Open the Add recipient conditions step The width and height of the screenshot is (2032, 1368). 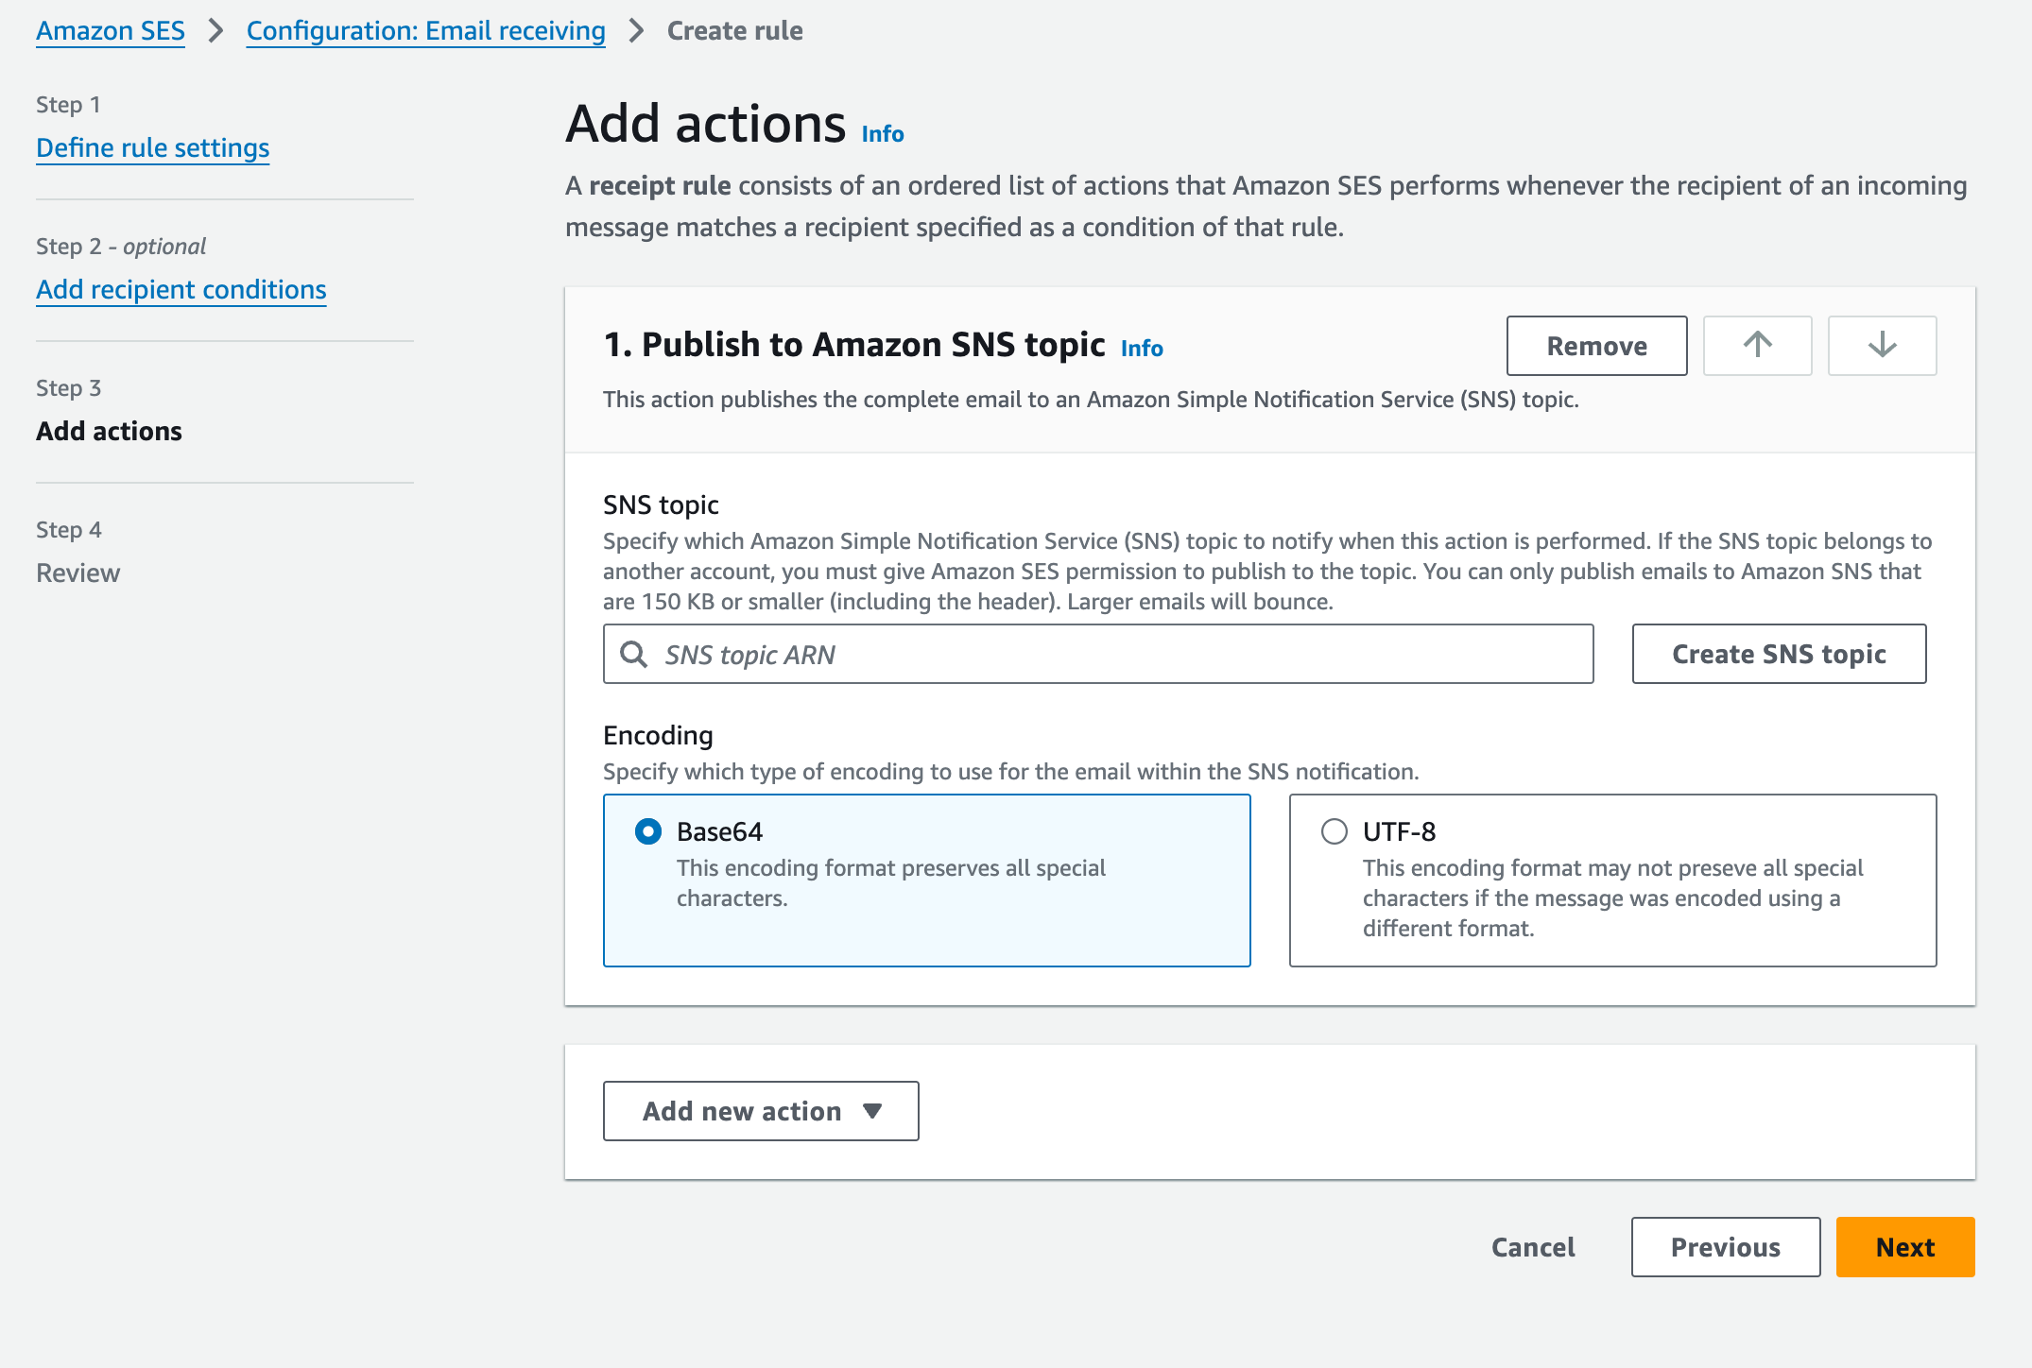[181, 289]
